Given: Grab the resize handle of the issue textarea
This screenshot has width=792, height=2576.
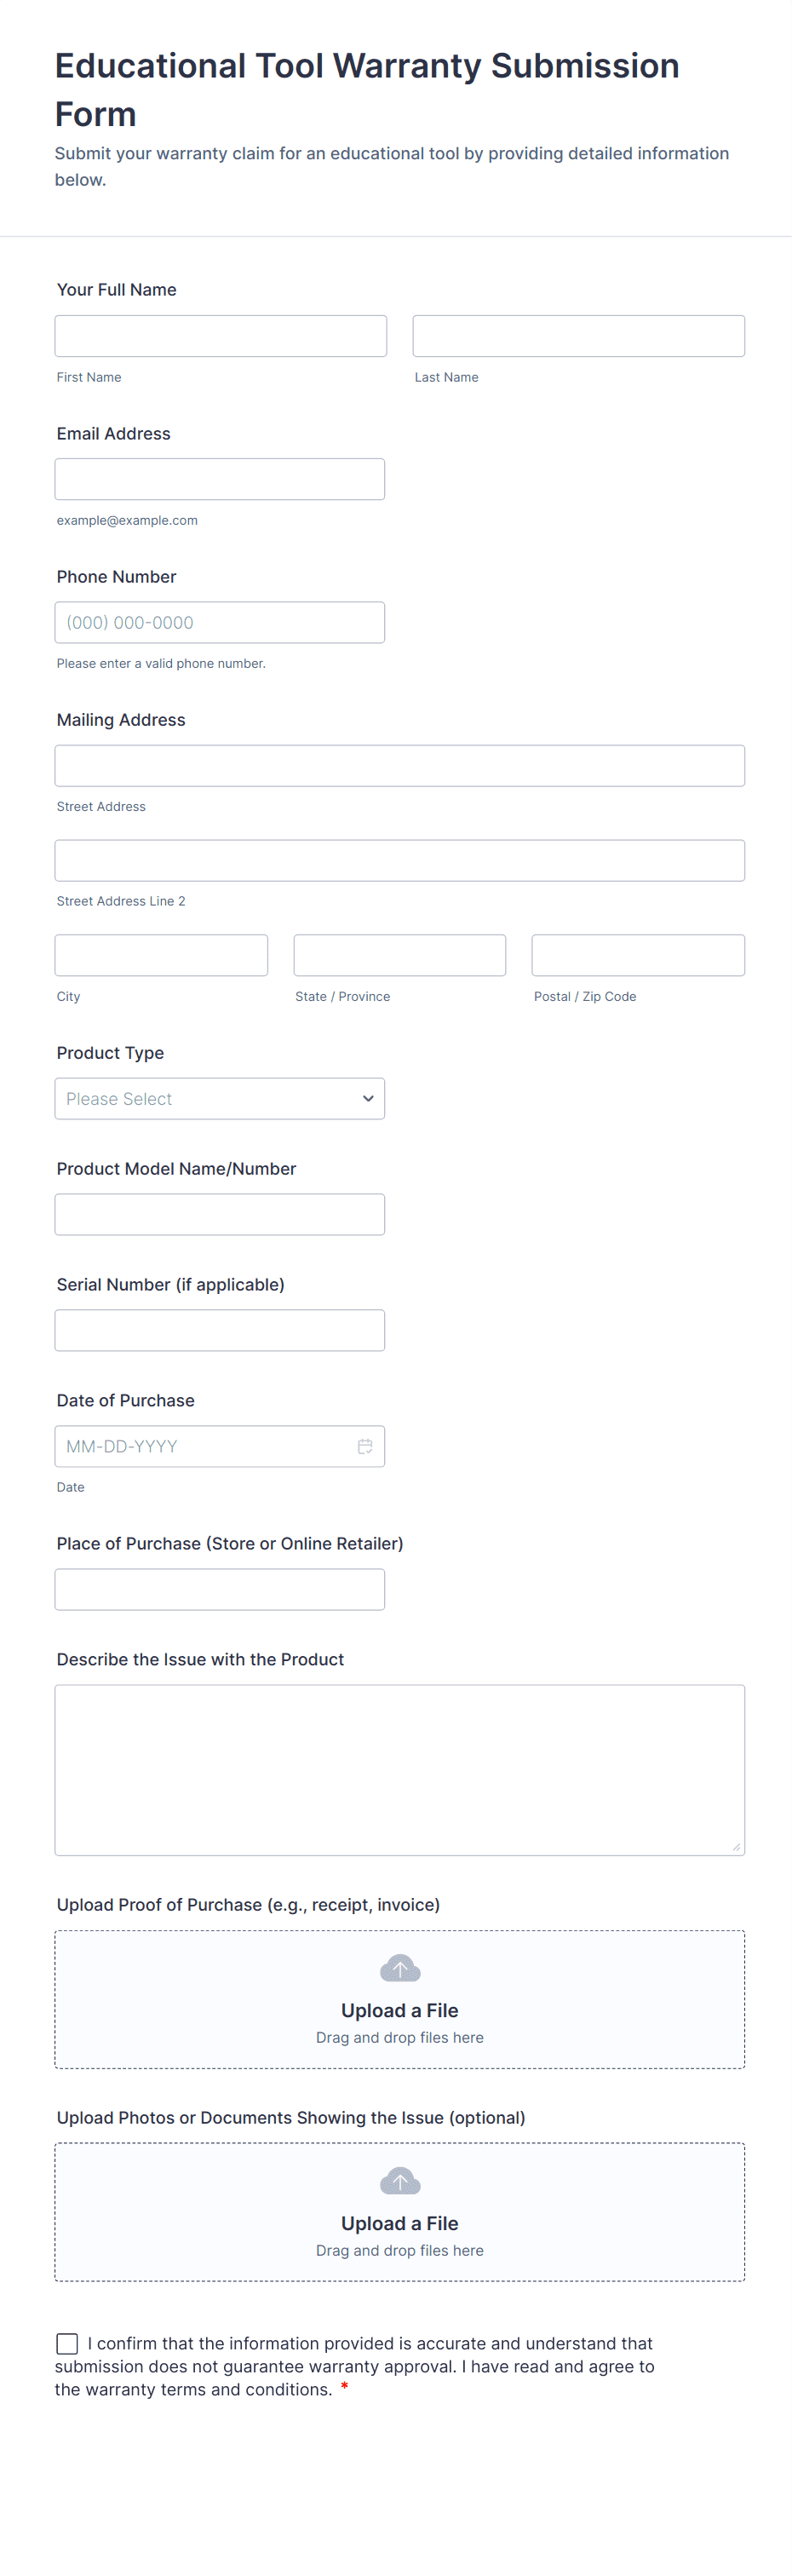Looking at the screenshot, I should (x=736, y=1847).
